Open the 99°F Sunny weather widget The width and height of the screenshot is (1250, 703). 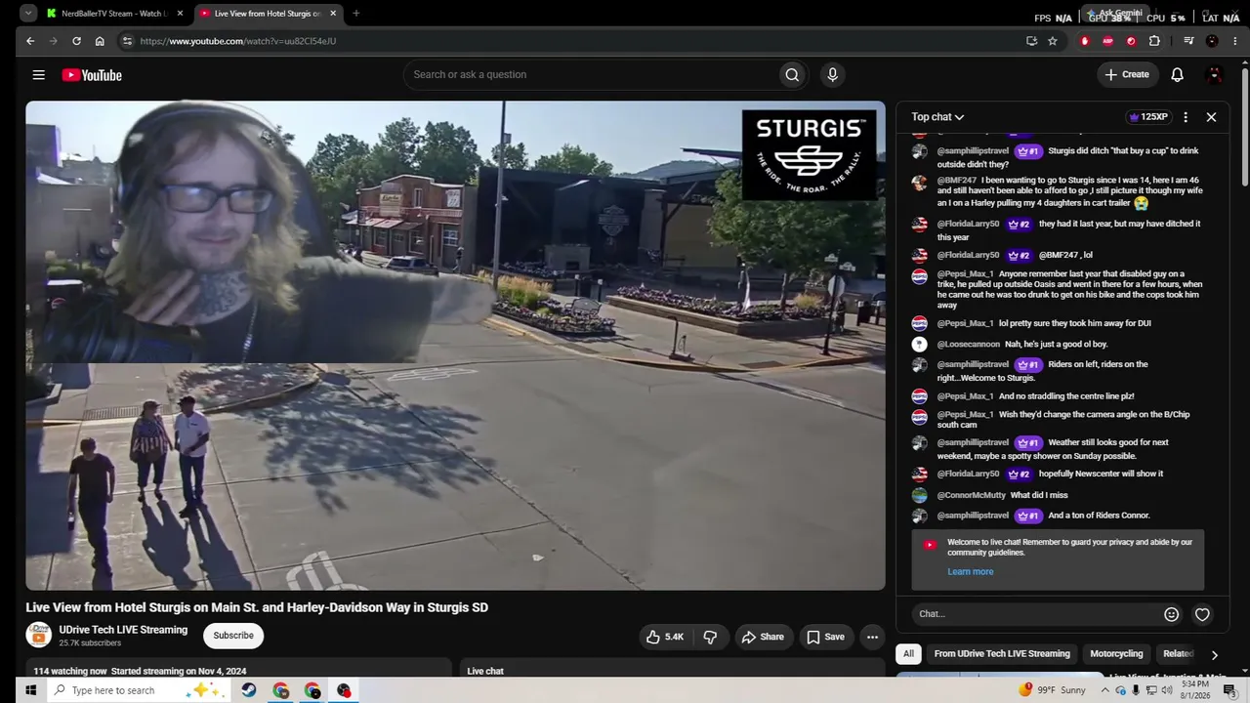tap(1052, 690)
